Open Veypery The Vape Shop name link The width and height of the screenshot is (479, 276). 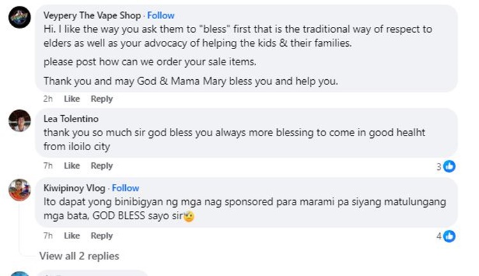[x=92, y=15]
